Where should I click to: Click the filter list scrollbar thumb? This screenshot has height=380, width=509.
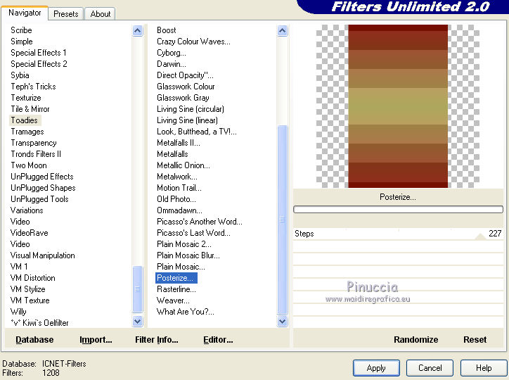point(283,220)
